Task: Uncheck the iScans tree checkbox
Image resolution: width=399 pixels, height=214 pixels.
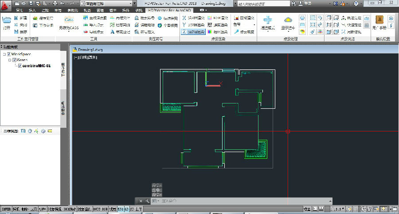Action: pos(15,60)
